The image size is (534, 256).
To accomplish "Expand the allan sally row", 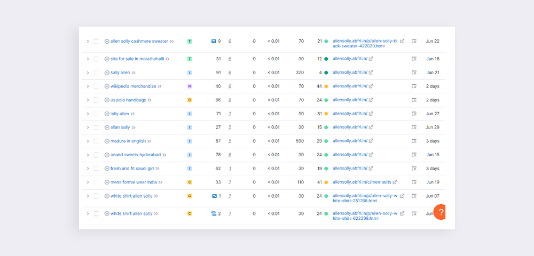I will 88,127.
